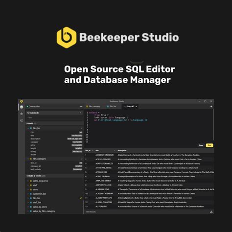This screenshot has height=232, width=232.
Task: Click the sales_by_film_category view icon
Action: click(31, 211)
